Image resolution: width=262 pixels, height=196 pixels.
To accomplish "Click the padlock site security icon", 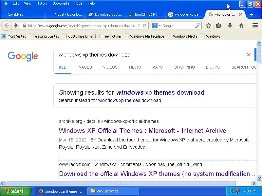I will pos(24,26).
